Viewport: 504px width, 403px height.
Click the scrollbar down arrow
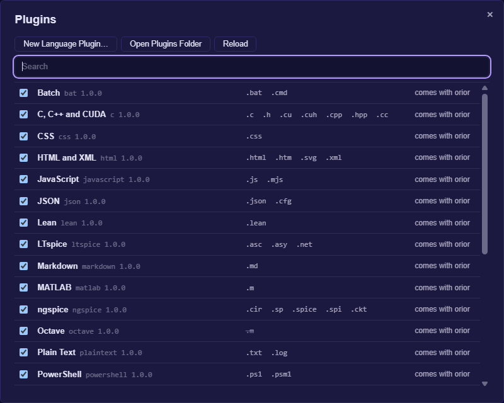(484, 383)
